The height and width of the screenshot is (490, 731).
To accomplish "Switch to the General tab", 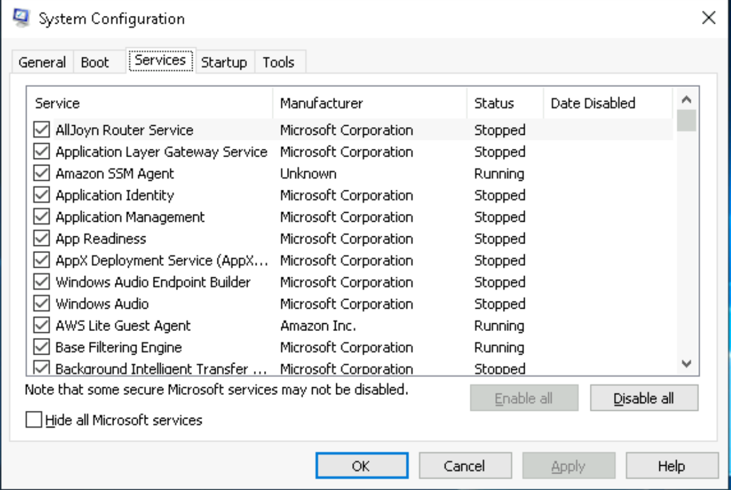I will click(42, 62).
